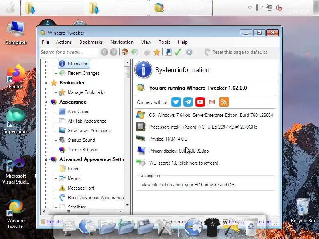Click the Primary display monitor icon
This screenshot has height=239, width=319.
[x=141, y=151]
